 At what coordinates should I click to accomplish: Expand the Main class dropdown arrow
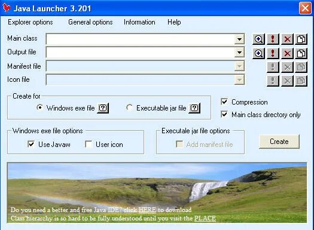point(239,39)
